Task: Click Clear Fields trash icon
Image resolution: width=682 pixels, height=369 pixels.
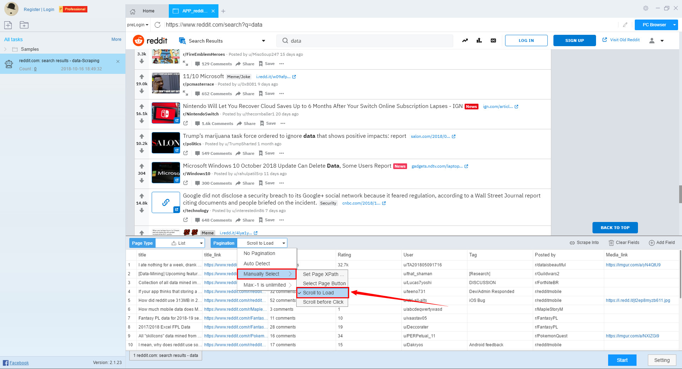Action: point(611,243)
